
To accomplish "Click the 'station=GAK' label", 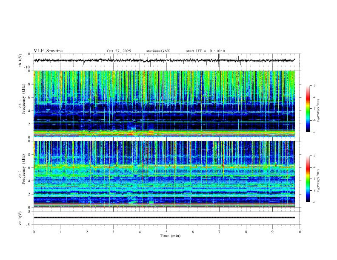I will [158, 51].
